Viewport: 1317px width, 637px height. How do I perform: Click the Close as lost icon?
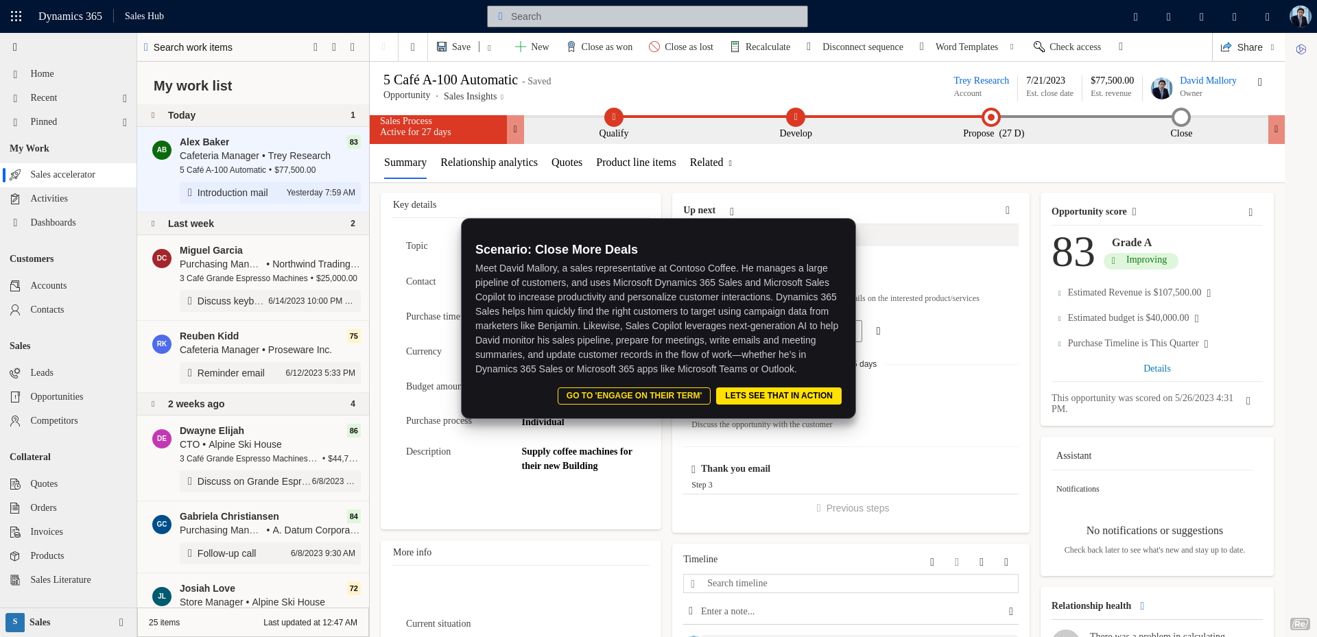pyautogui.click(x=654, y=47)
